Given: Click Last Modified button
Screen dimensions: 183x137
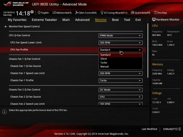Looking at the screenshot, I should 149,129.
